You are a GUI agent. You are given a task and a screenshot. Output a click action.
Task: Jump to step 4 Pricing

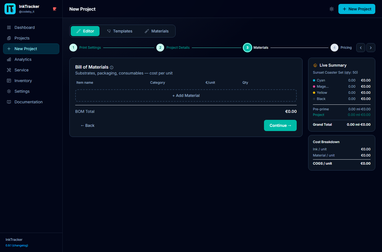341,48
